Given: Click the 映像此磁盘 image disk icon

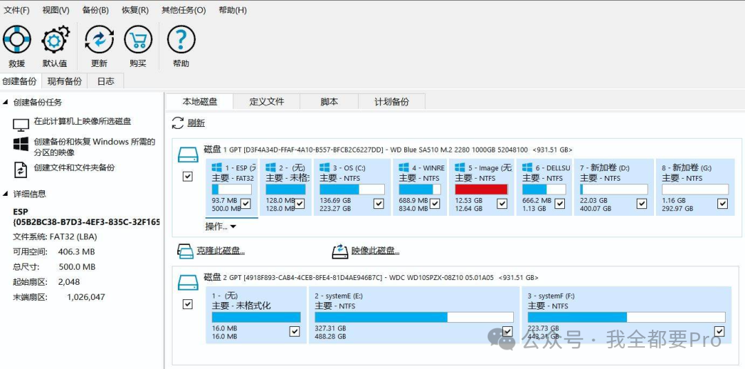Looking at the screenshot, I should point(339,251).
